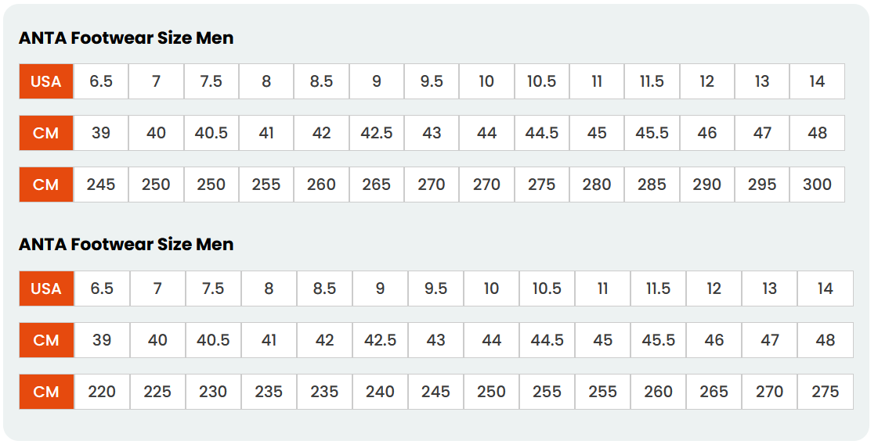Screen dimensions: 878x448
Task: Choose USA size 10.5 in the second table
Action: tap(547, 289)
